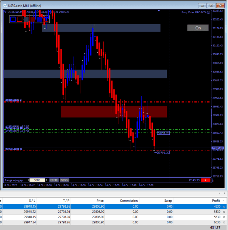Click the 17:43:39 time readout
The image size is (228, 230).
(194, 180)
